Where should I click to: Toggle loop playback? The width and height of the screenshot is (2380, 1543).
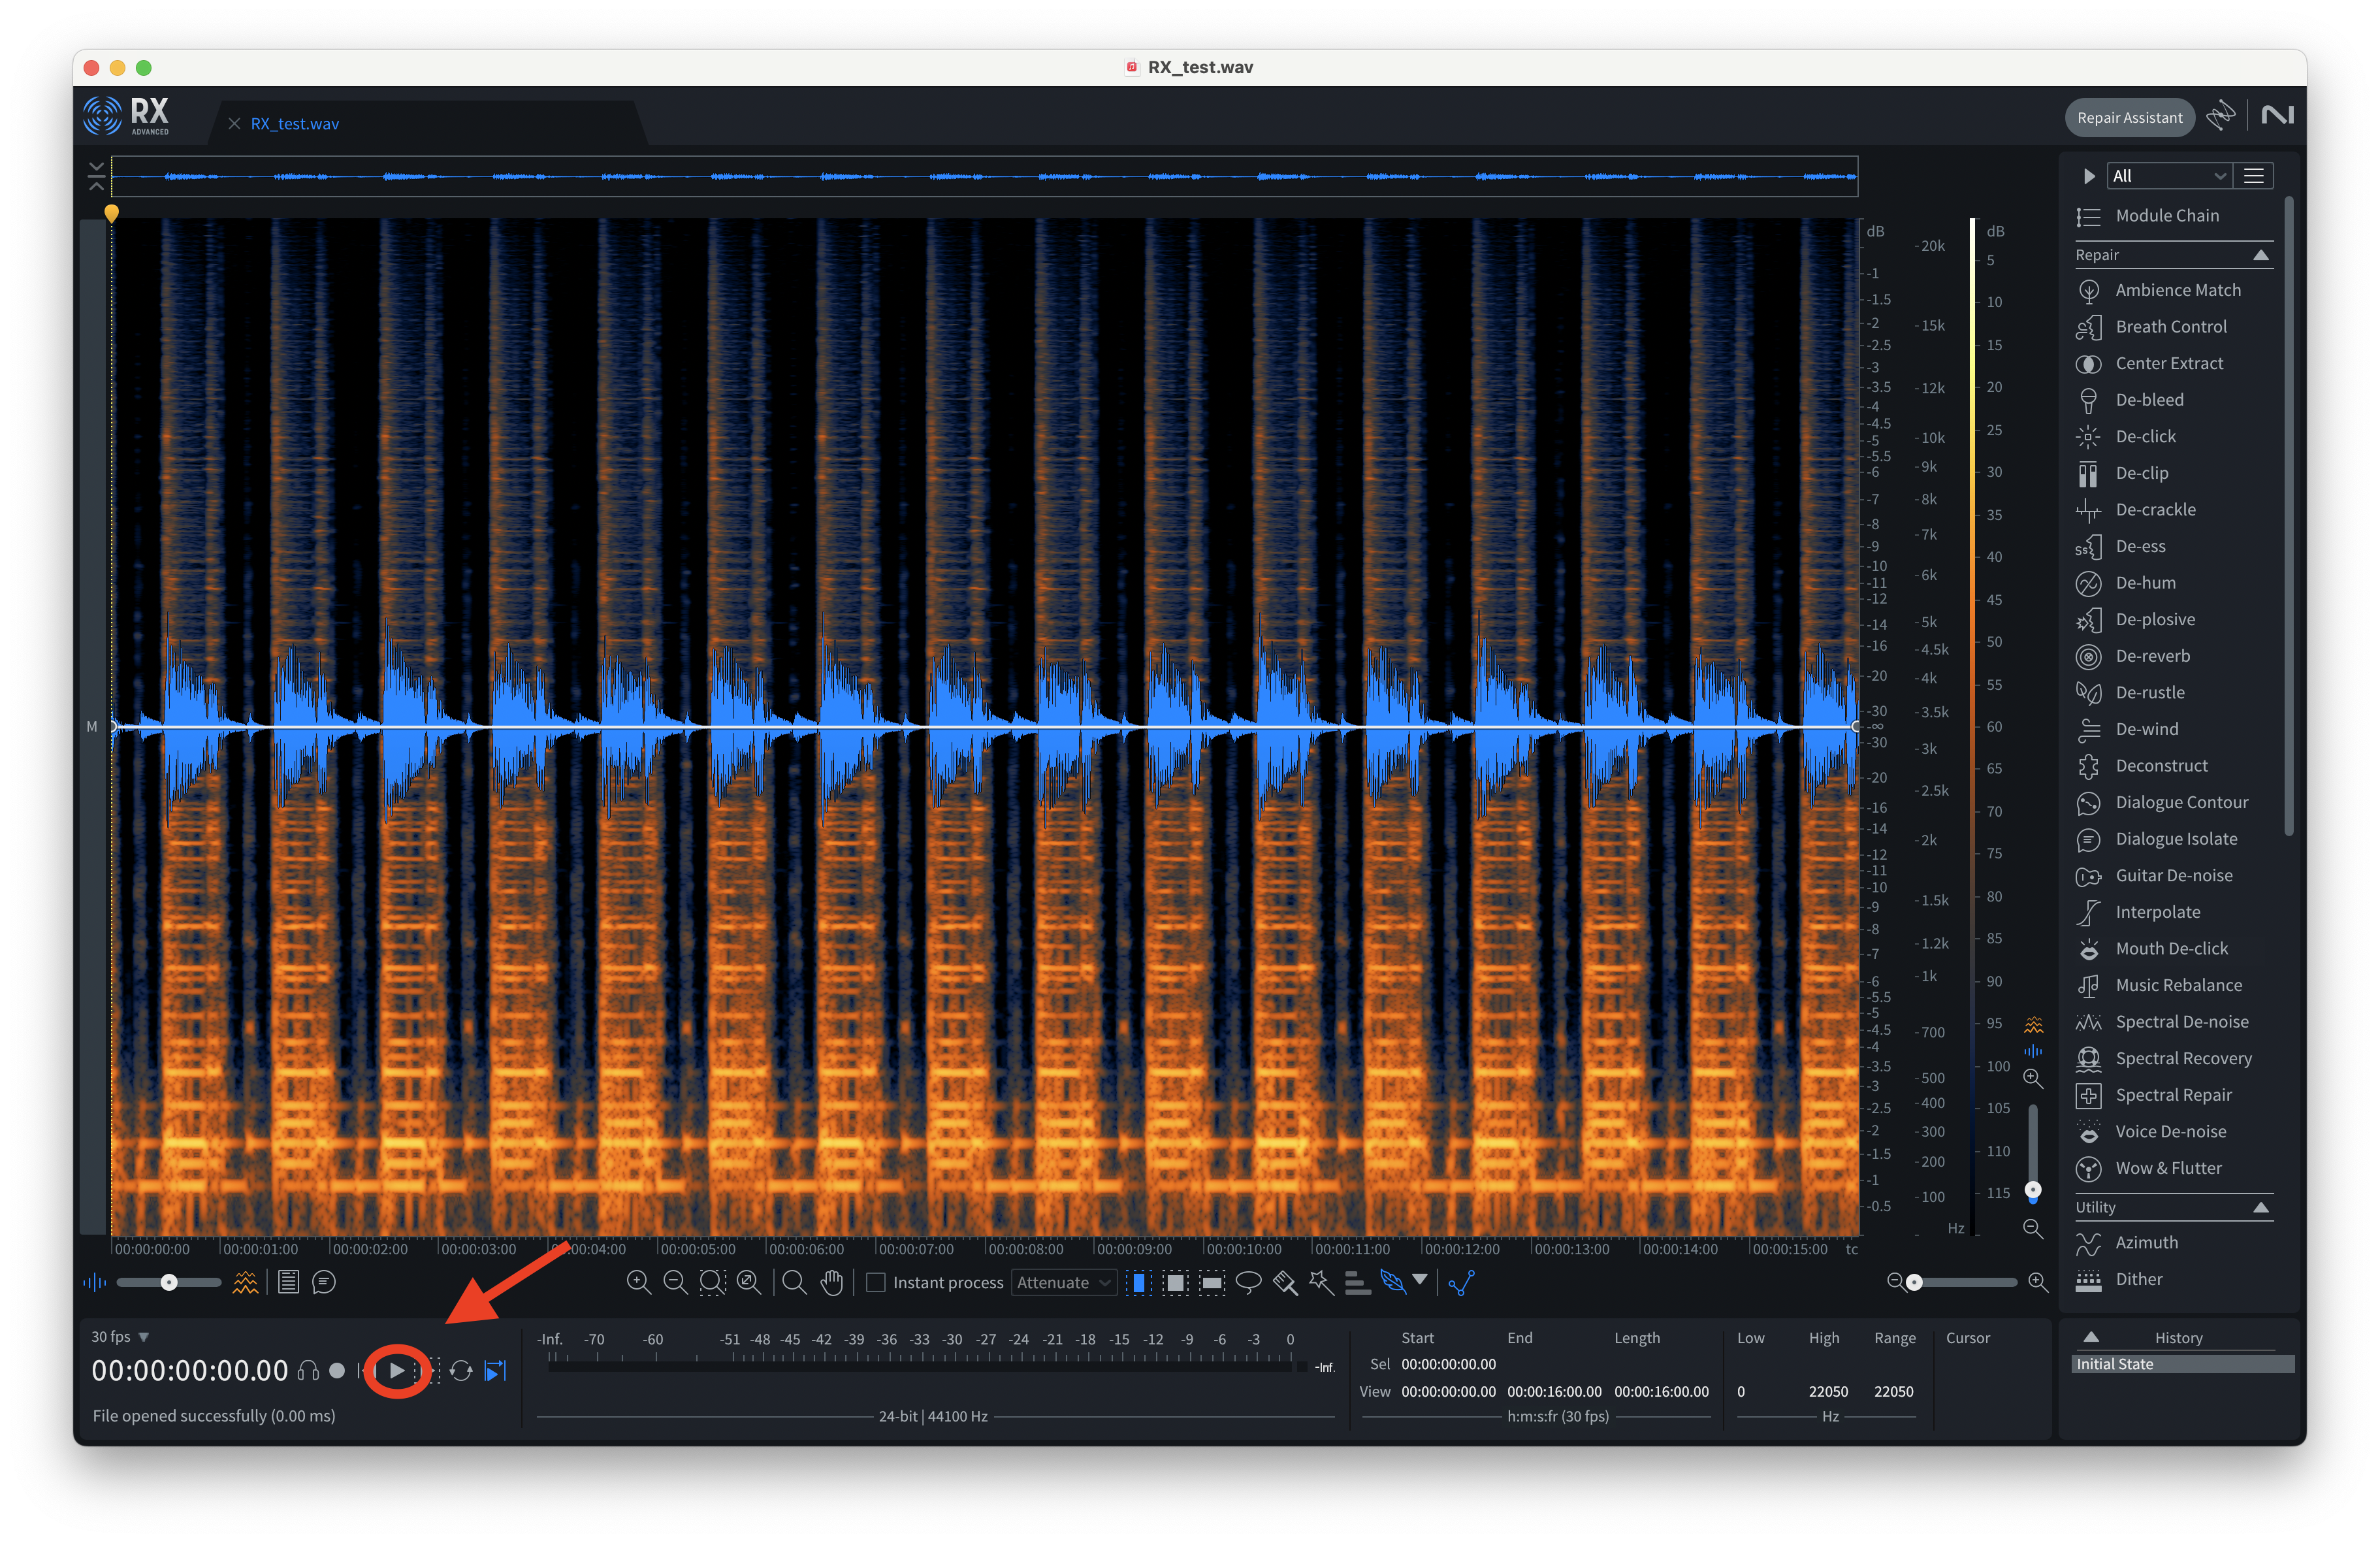tap(461, 1371)
